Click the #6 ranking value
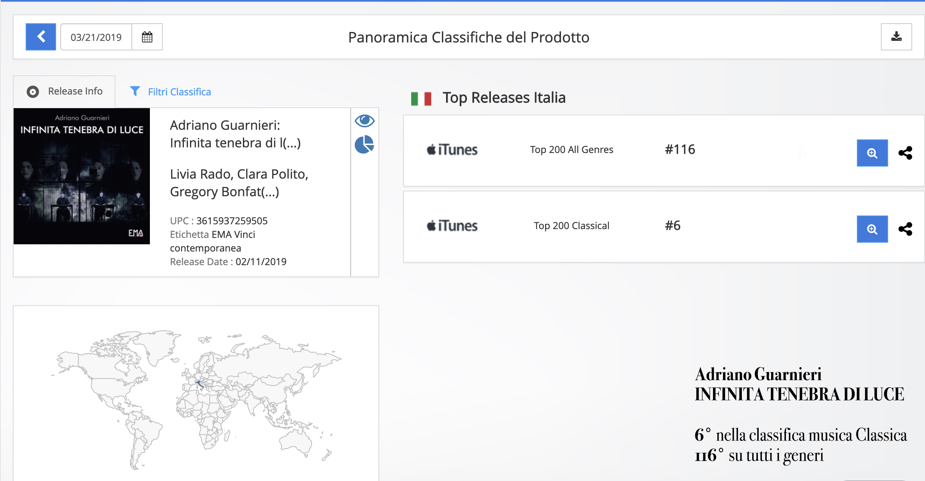 click(673, 225)
